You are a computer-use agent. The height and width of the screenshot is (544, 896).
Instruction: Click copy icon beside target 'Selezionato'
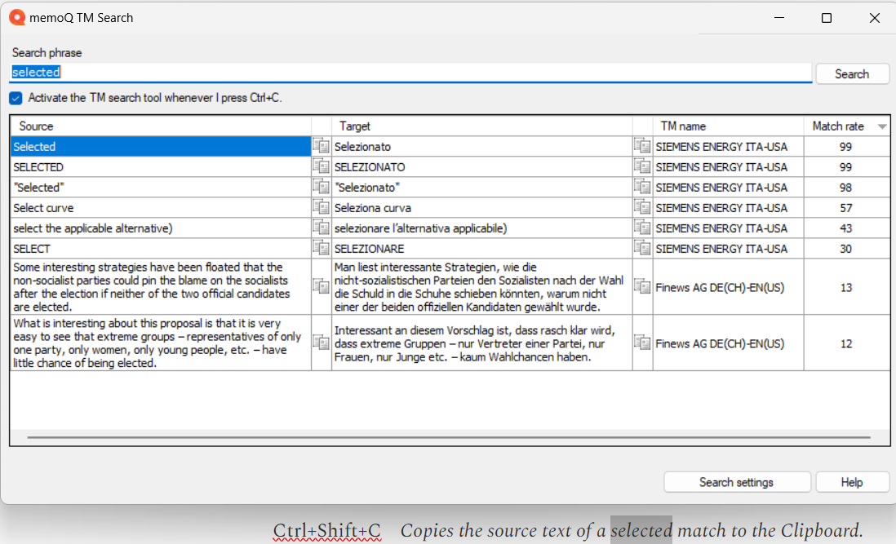(642, 146)
